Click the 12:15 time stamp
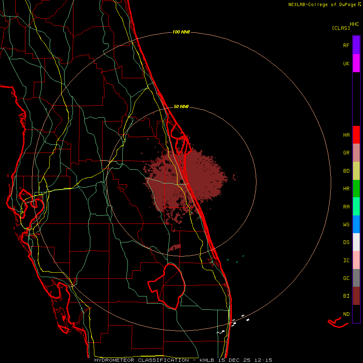The width and height of the screenshot is (363, 363). coord(264,360)
